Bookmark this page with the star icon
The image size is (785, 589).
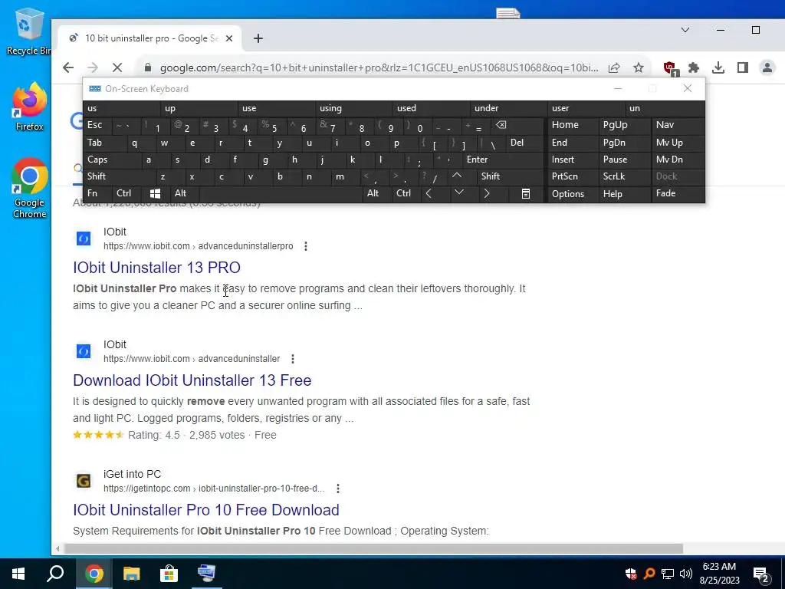point(639,67)
